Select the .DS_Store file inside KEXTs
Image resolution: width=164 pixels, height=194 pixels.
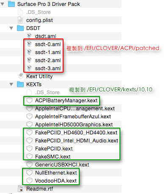tap(47, 93)
